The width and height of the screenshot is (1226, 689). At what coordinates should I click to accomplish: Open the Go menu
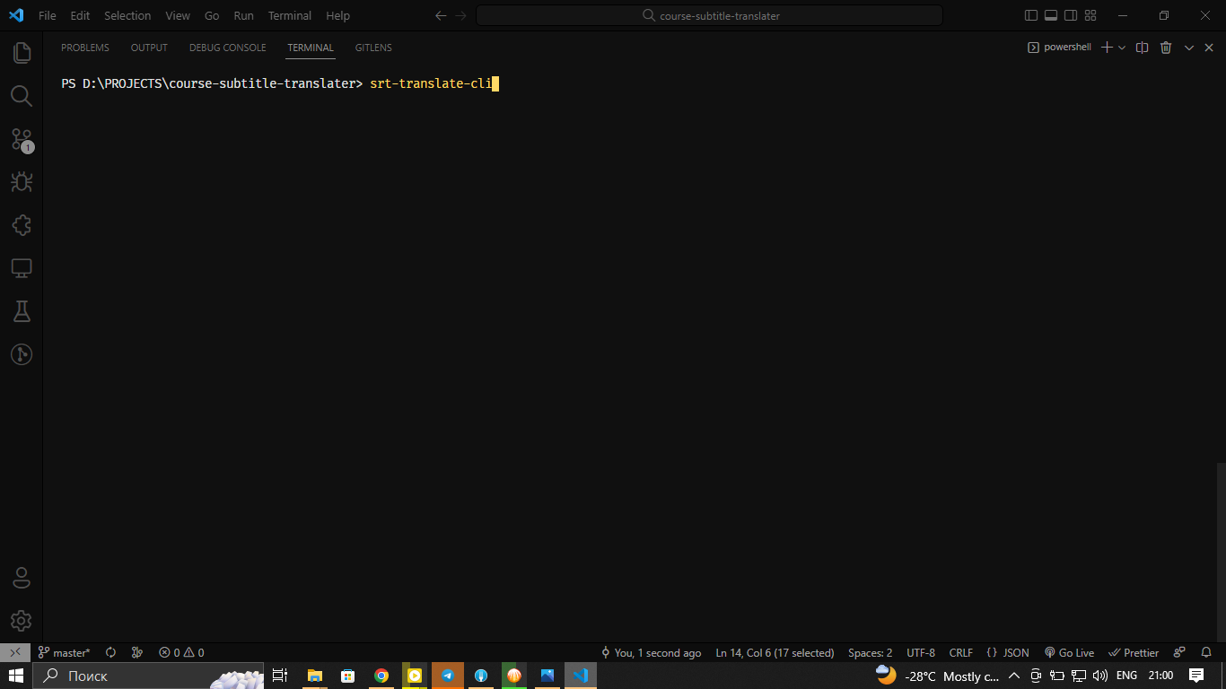click(212, 15)
